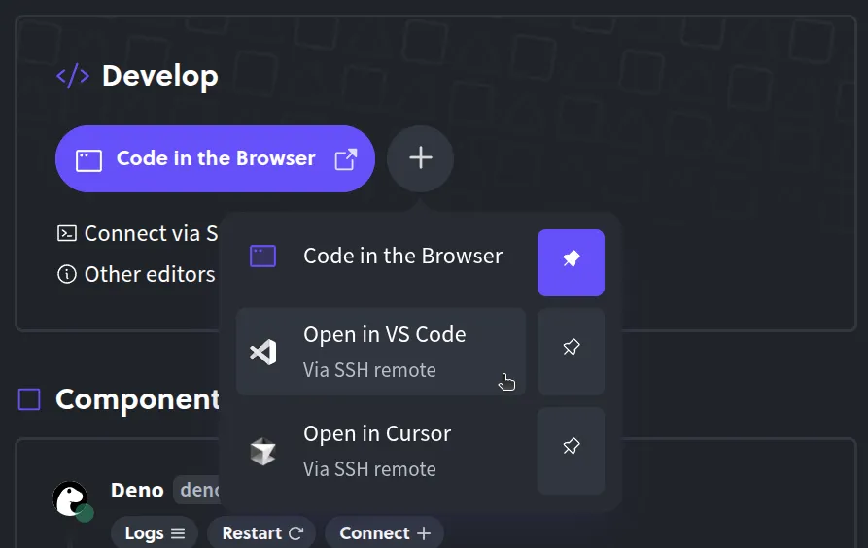Open the Other editors link
868x548 pixels.
[150, 274]
